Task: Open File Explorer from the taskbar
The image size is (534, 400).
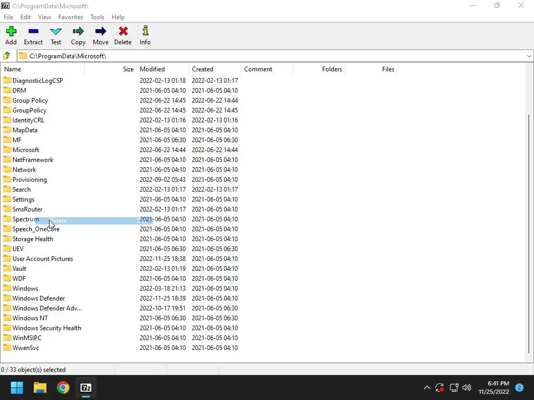Action: [40, 387]
